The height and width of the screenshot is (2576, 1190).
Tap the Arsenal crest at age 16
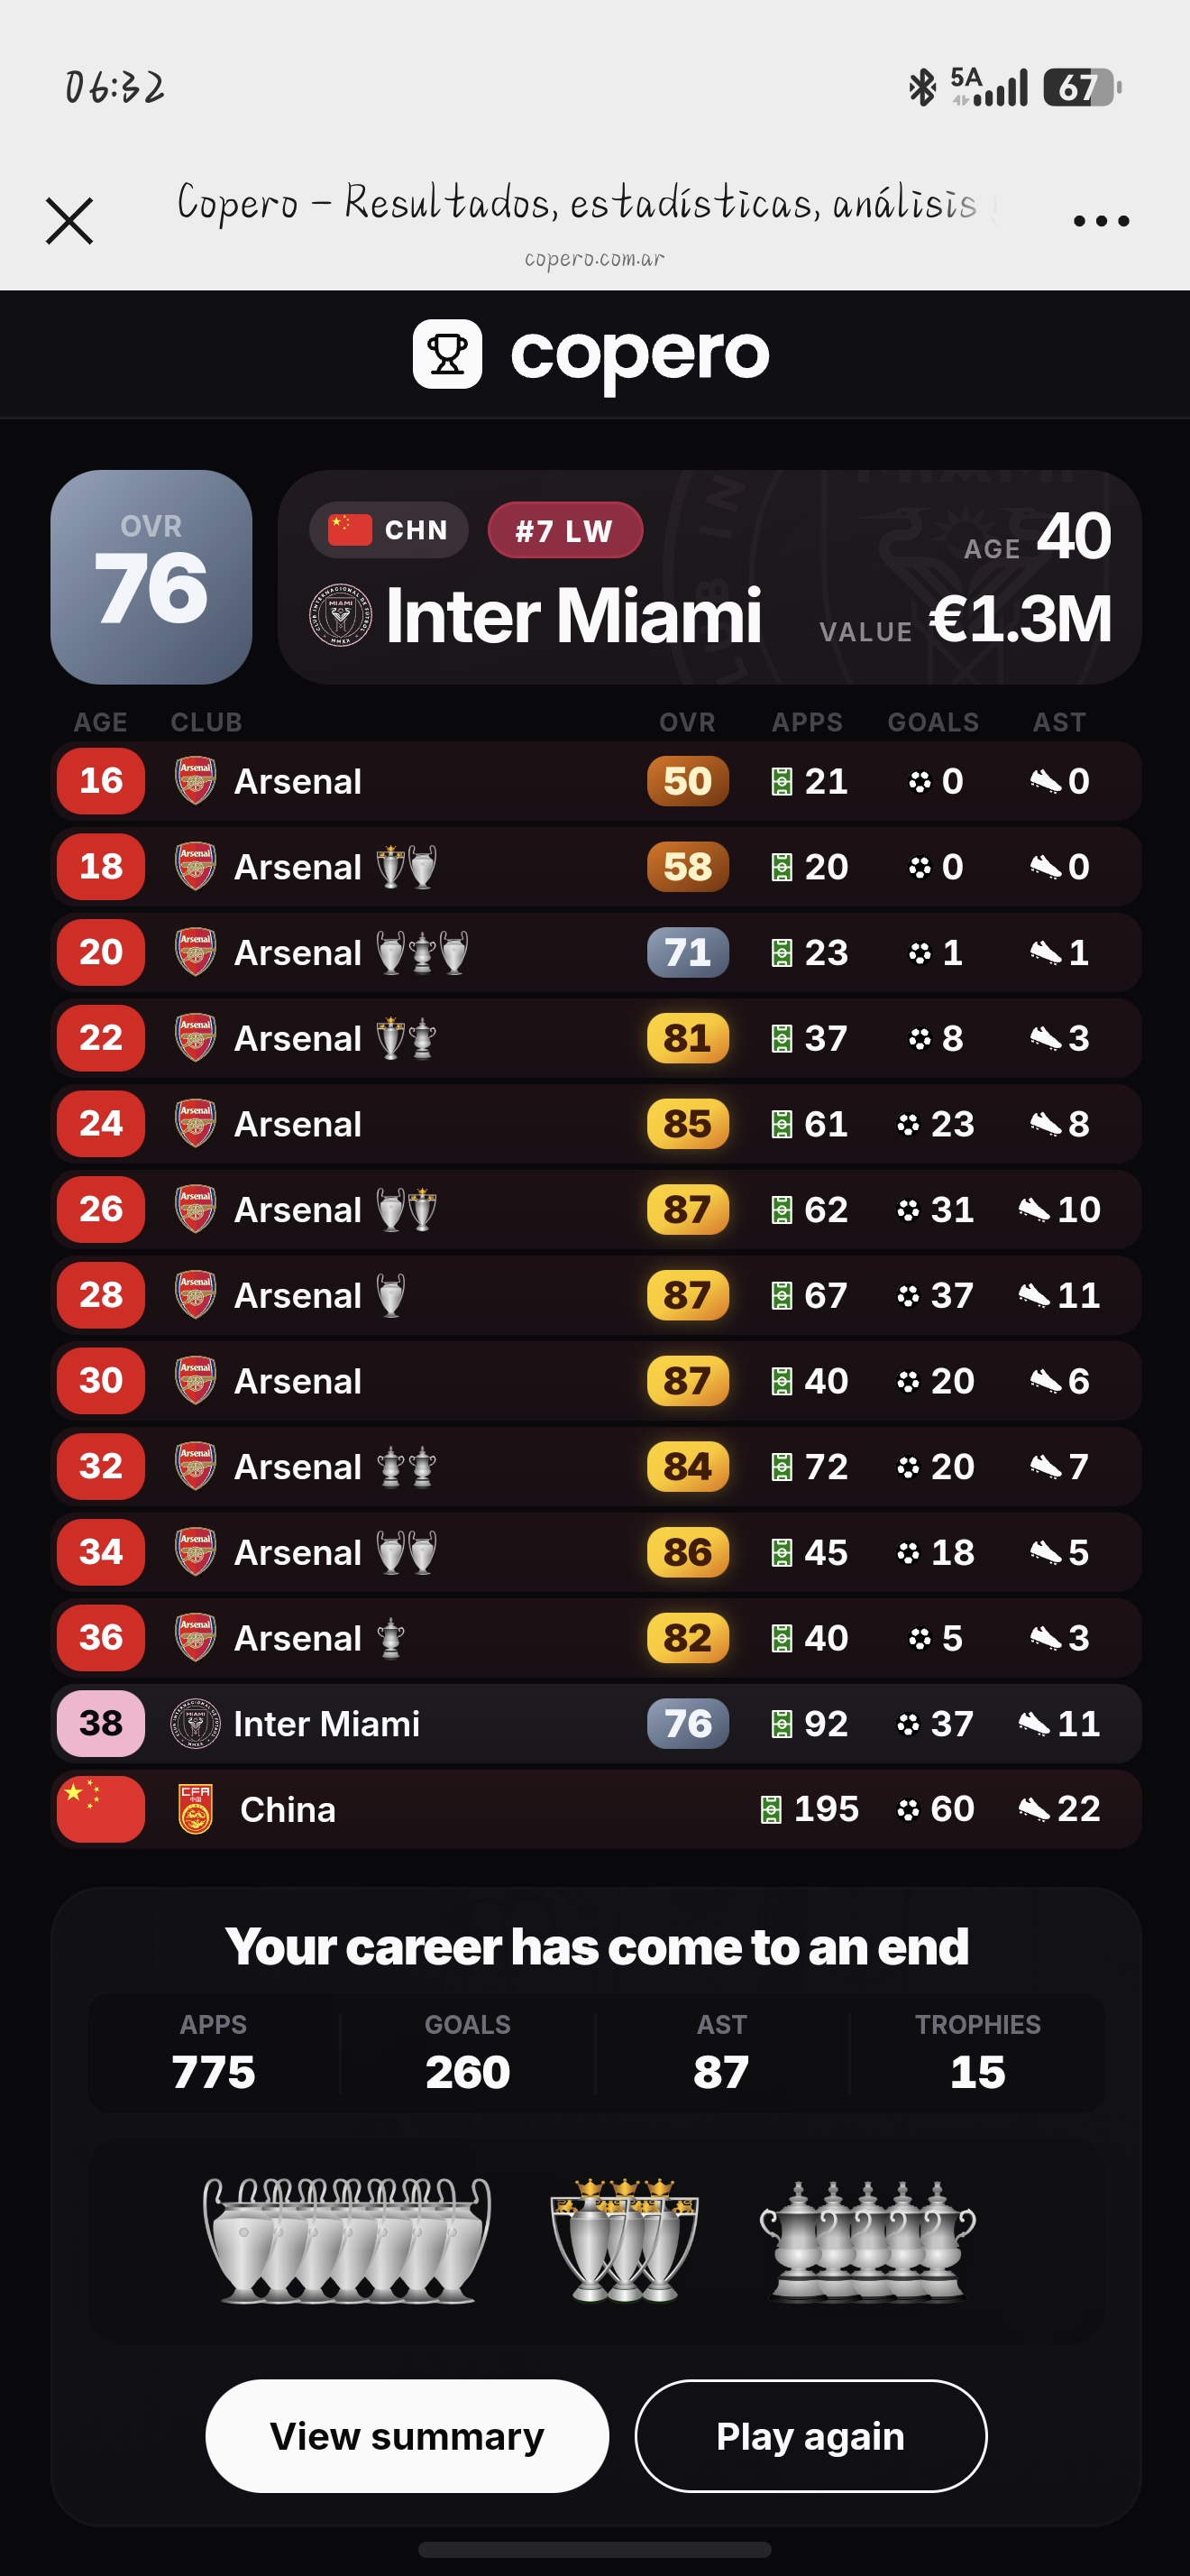tap(195, 781)
